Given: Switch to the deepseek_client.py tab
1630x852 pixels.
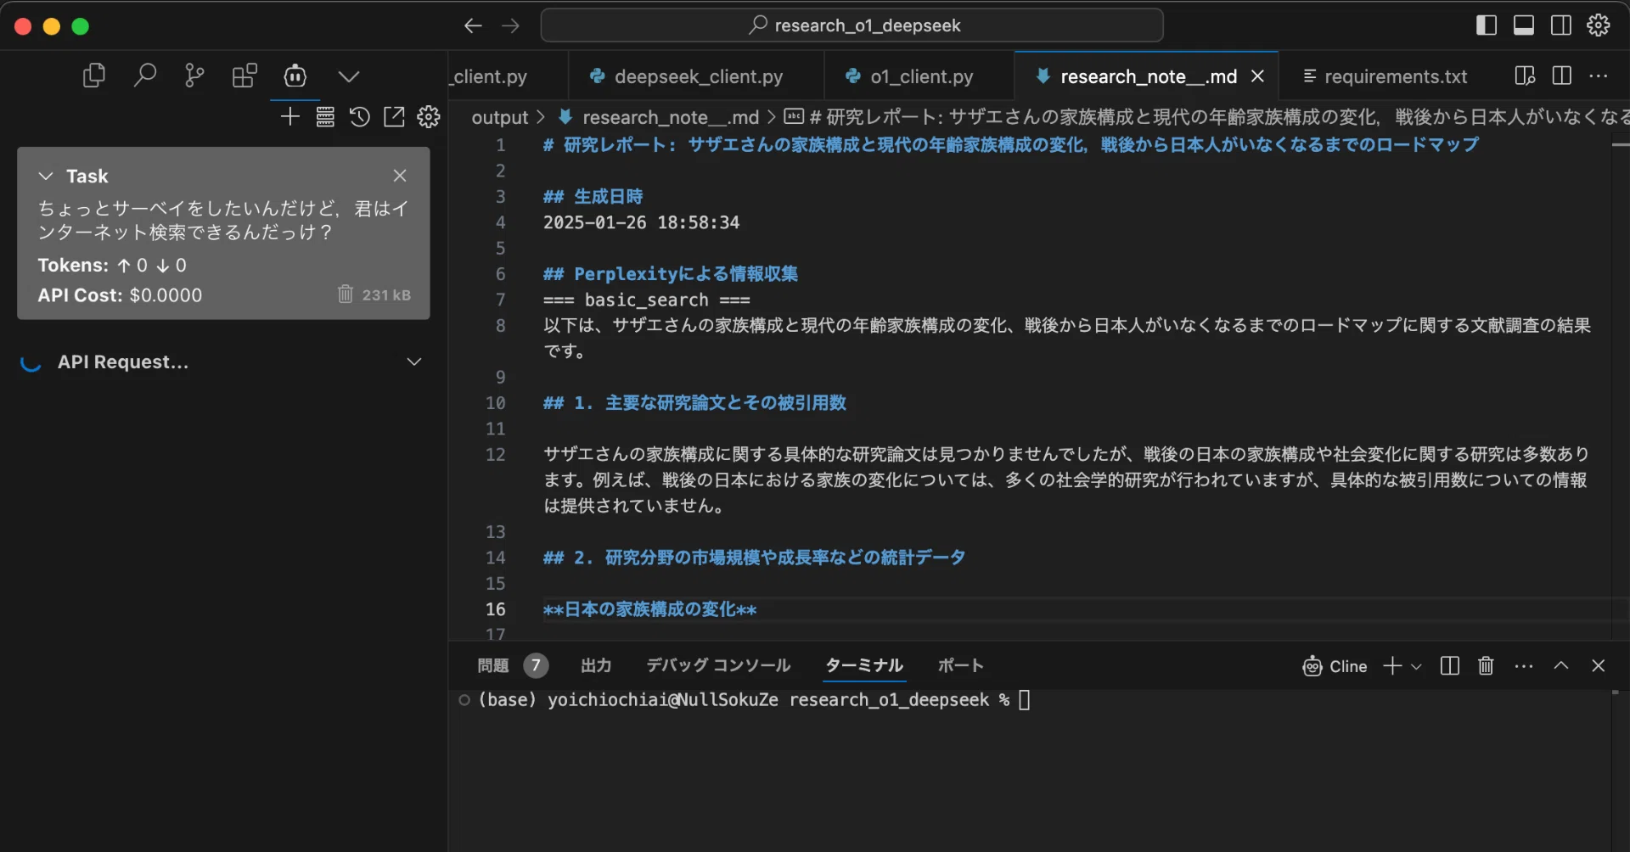Looking at the screenshot, I should pos(696,76).
